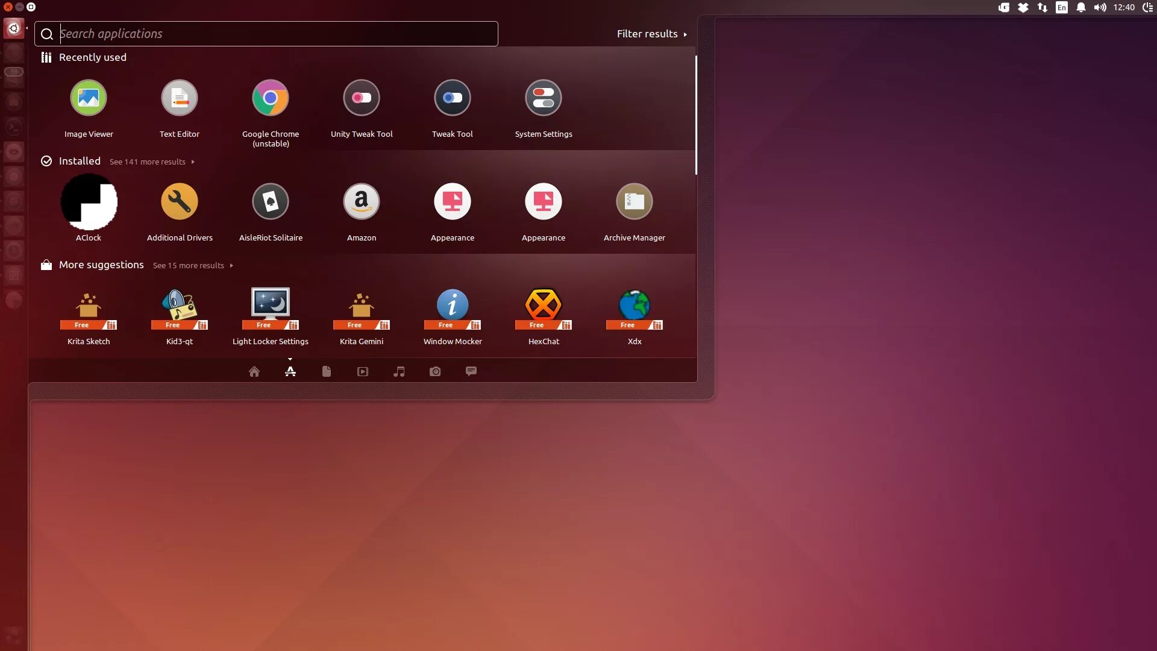Select the HexChat suggestion

pos(544,306)
